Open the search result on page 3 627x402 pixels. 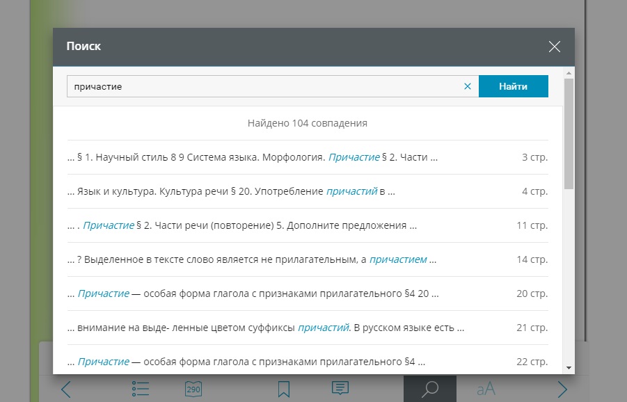[x=308, y=157]
